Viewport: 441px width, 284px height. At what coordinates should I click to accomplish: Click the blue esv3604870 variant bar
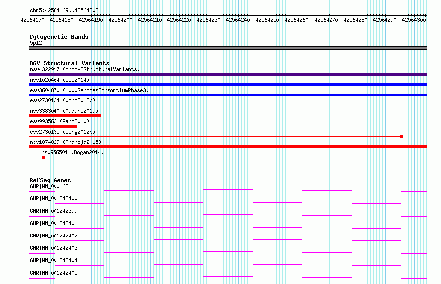pos(228,95)
